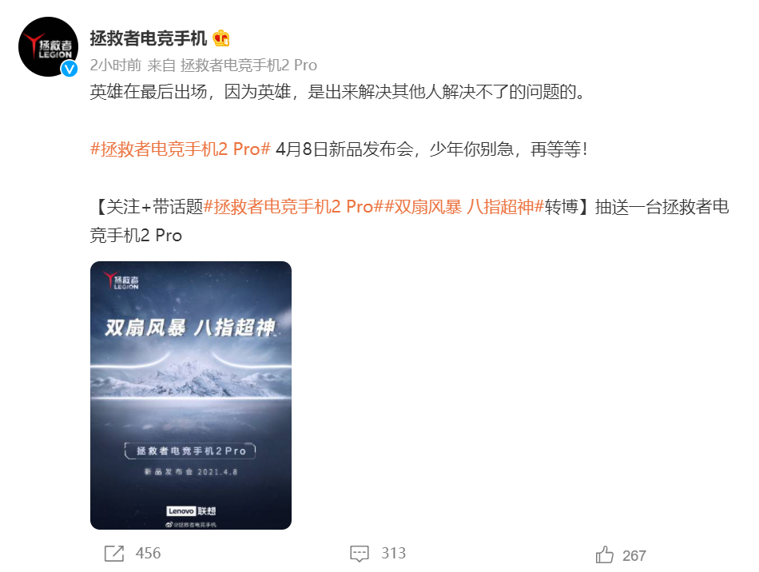759x572 pixels.
Task: Open hashtag #双扇风暴 八指超神#
Action: click(x=465, y=207)
